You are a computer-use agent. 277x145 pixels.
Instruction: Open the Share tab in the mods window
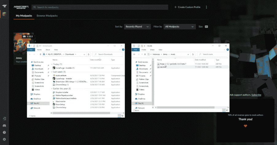(x=152, y=49)
